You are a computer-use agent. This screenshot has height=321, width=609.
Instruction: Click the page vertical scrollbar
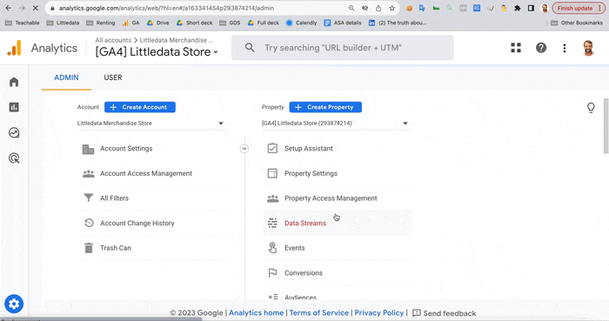(606, 126)
